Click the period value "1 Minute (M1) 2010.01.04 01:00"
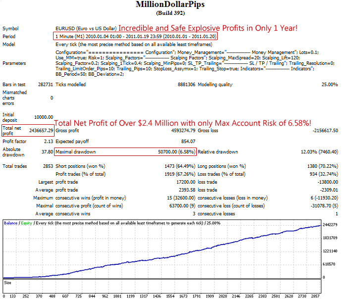The width and height of the screenshot is (342, 299). pos(88,36)
